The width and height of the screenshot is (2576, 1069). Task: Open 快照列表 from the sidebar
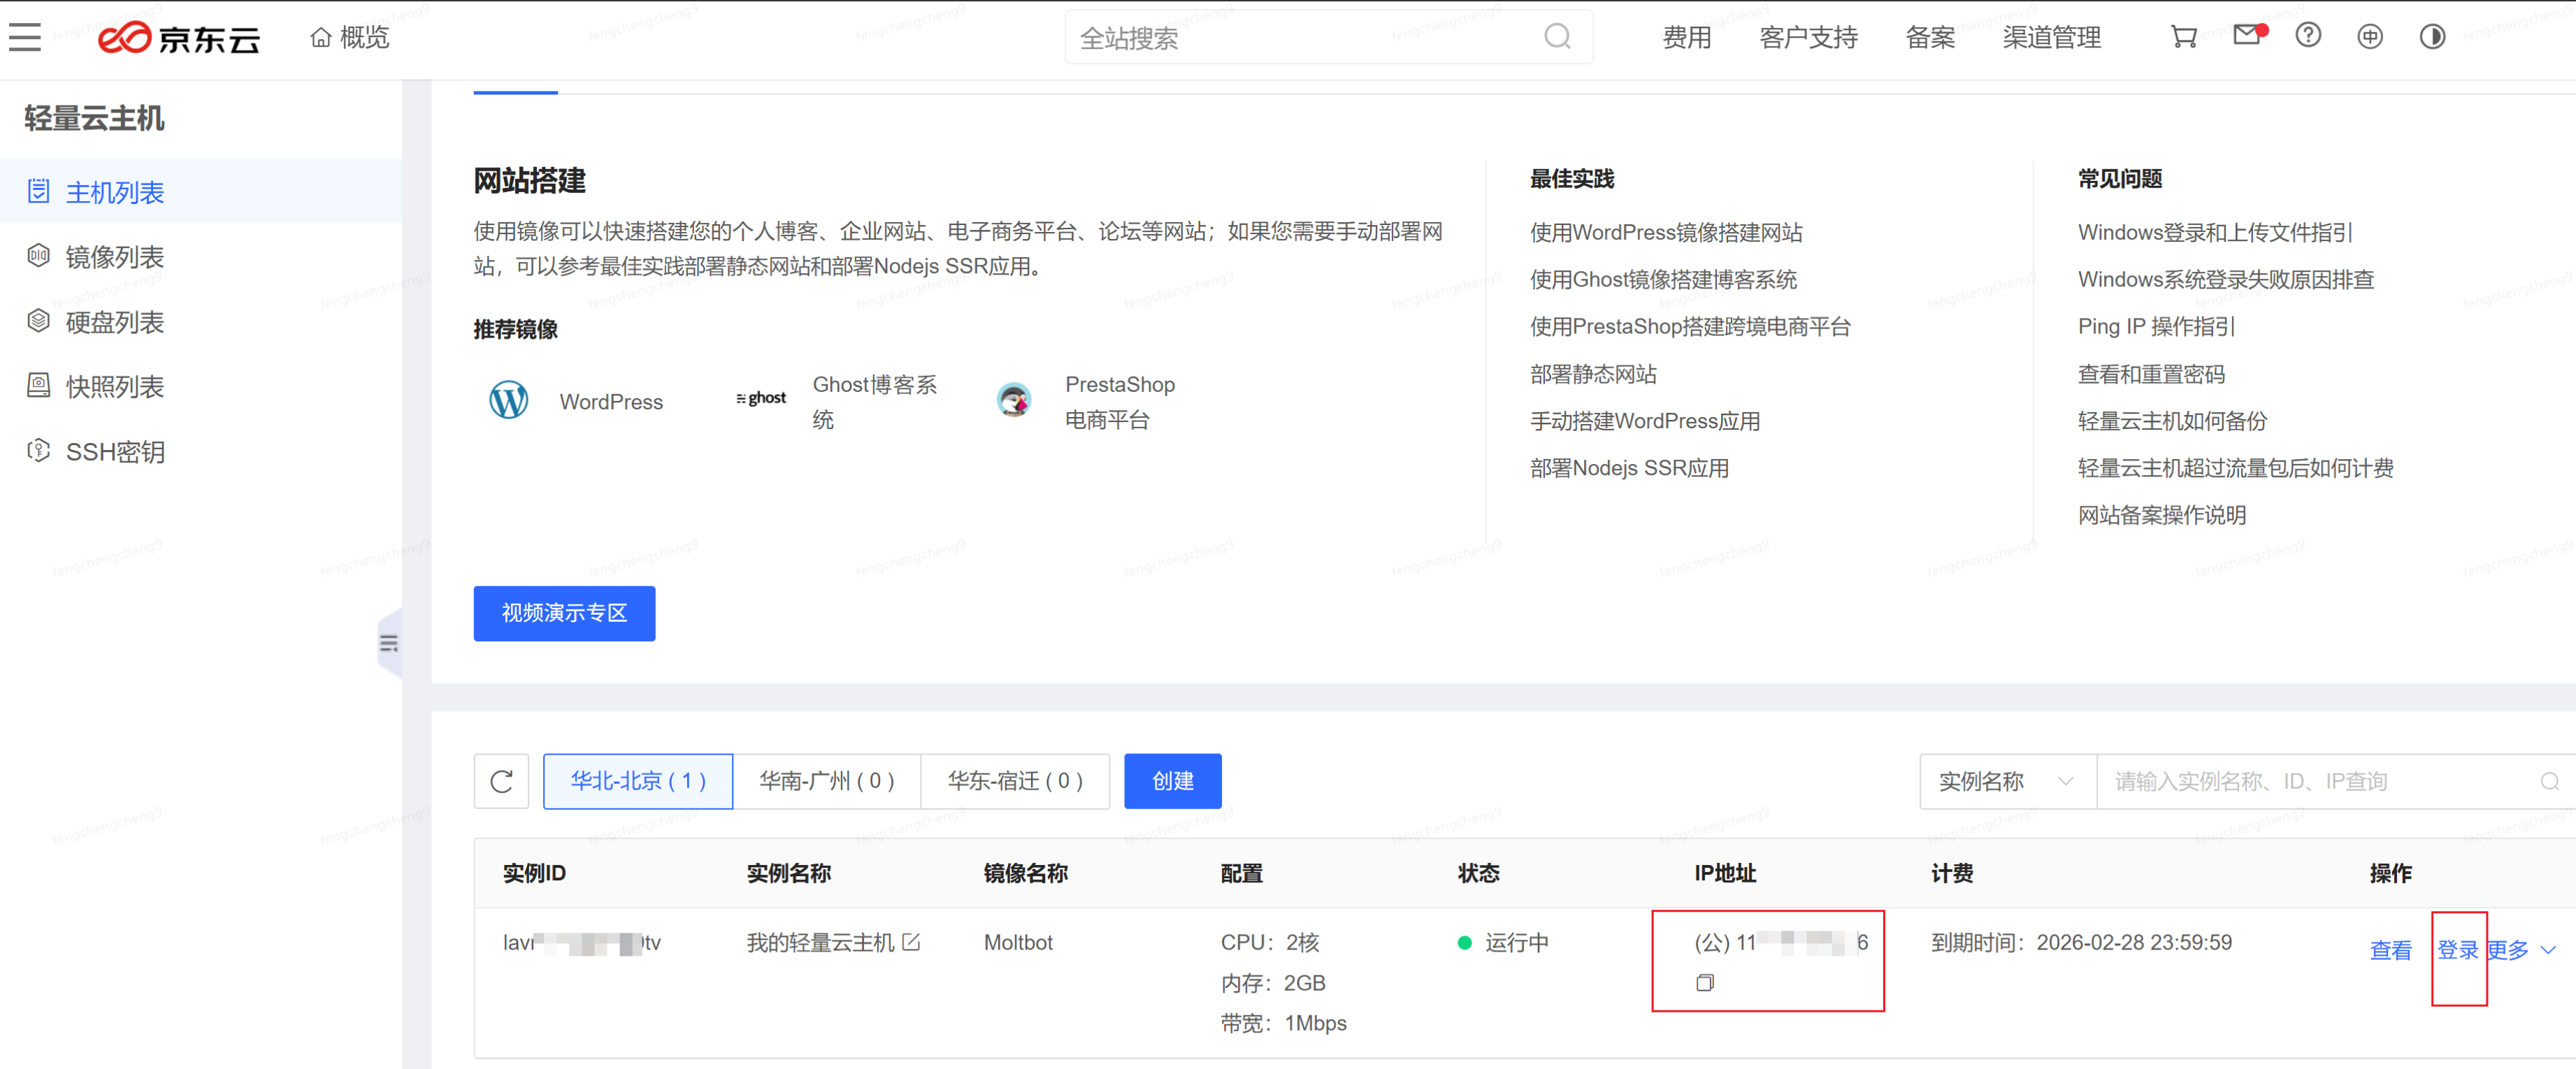coord(114,386)
